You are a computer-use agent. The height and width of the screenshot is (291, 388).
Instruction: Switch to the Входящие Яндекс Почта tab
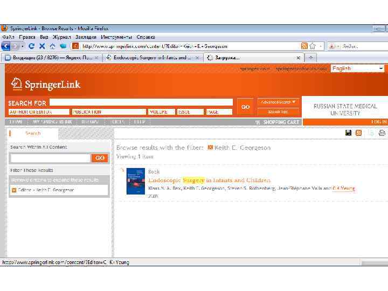tap(51, 58)
